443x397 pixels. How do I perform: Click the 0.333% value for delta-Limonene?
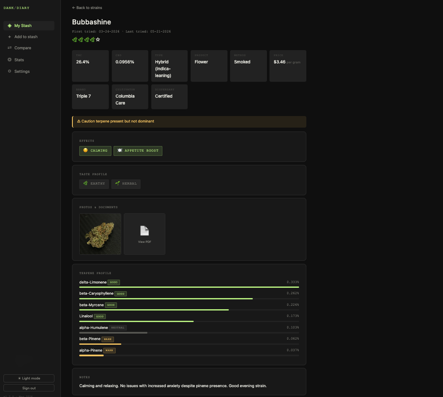(293, 282)
